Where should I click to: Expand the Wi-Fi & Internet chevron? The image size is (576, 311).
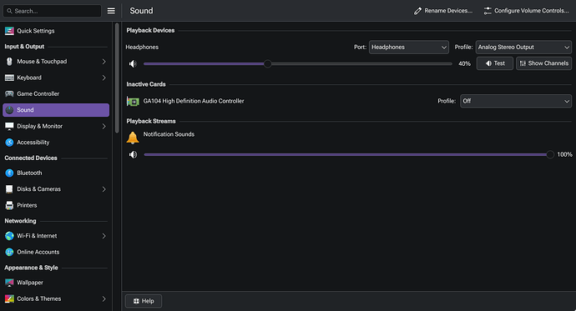click(104, 236)
